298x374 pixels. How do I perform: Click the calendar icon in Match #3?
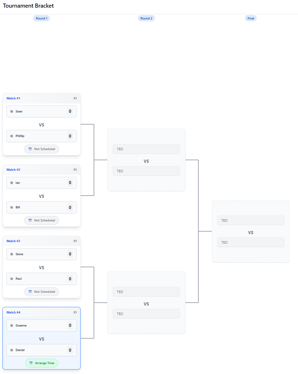click(x=30, y=292)
